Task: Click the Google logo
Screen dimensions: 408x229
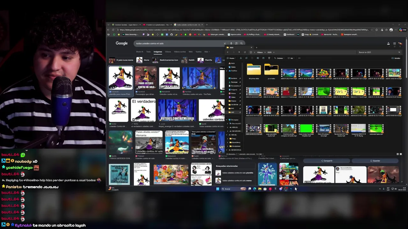Action: pos(121,43)
